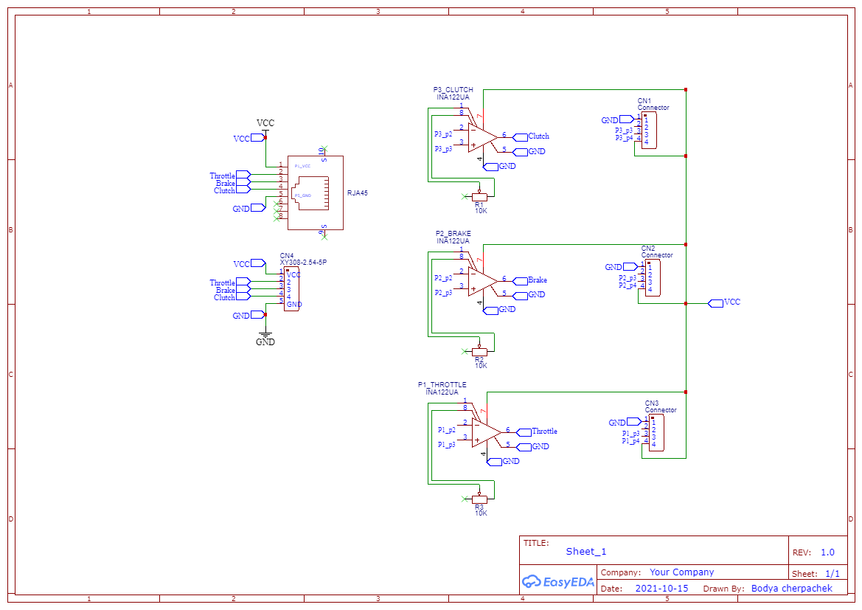Viewport: 862px width, 610px height.
Task: Click the CN4 XY308-2.54-5P header symbol
Action: (292, 289)
